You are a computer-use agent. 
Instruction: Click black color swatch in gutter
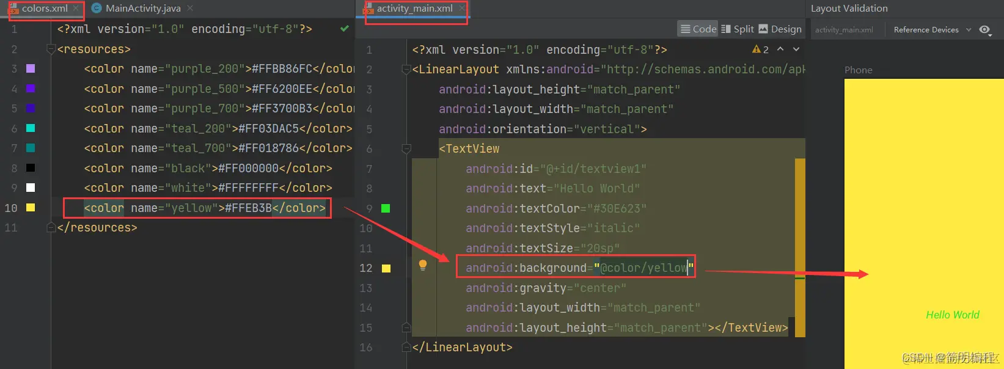(x=31, y=168)
